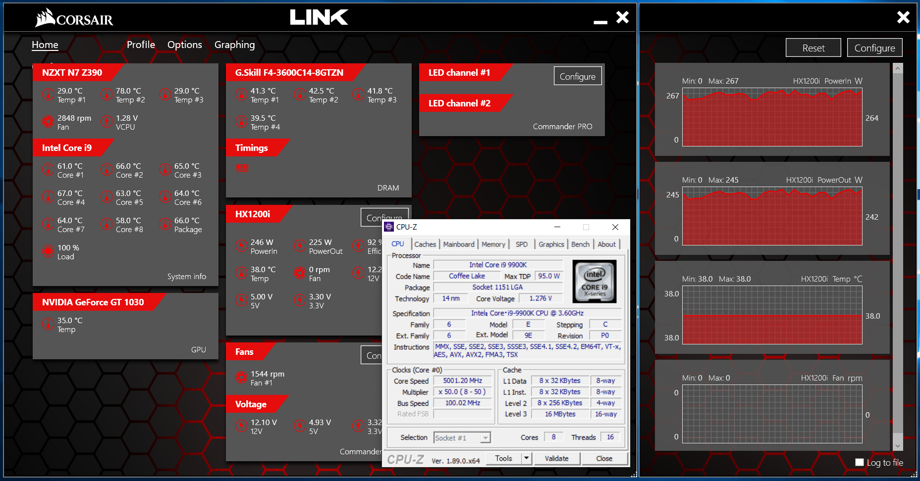920x481 pixels.
Task: Click the G.Skill Temp #2 42.5 °C icon
Action: (300, 94)
